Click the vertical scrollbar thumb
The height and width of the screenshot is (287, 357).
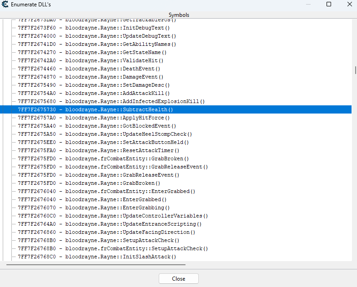355,70
